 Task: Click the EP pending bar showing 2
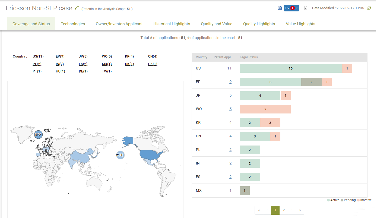click(x=311, y=82)
